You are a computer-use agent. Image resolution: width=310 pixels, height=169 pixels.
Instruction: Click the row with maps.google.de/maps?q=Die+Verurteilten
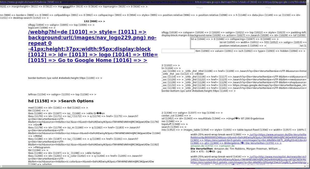pyautogui.click(x=234, y=85)
